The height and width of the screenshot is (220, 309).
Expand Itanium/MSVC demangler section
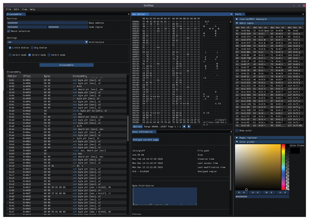(x=269, y=19)
